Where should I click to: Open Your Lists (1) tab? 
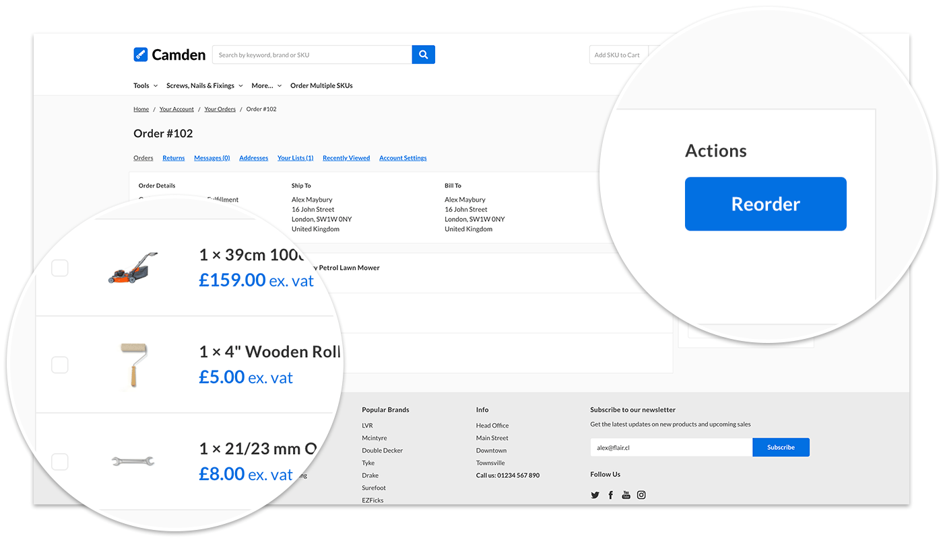(296, 158)
